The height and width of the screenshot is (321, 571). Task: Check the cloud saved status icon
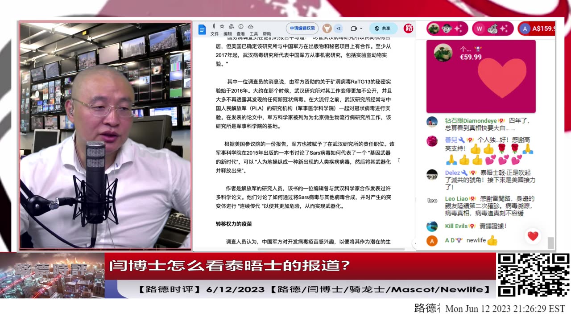[250, 26]
